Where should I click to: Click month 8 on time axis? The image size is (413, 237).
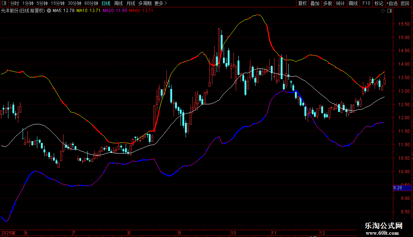click(129, 233)
